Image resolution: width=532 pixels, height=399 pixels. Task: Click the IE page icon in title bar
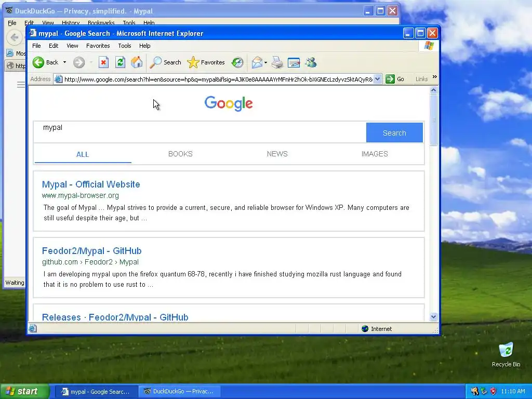coord(33,33)
